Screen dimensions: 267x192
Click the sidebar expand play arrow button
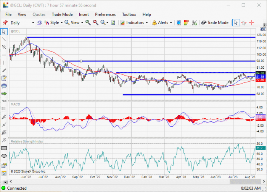[x=5, y=182]
